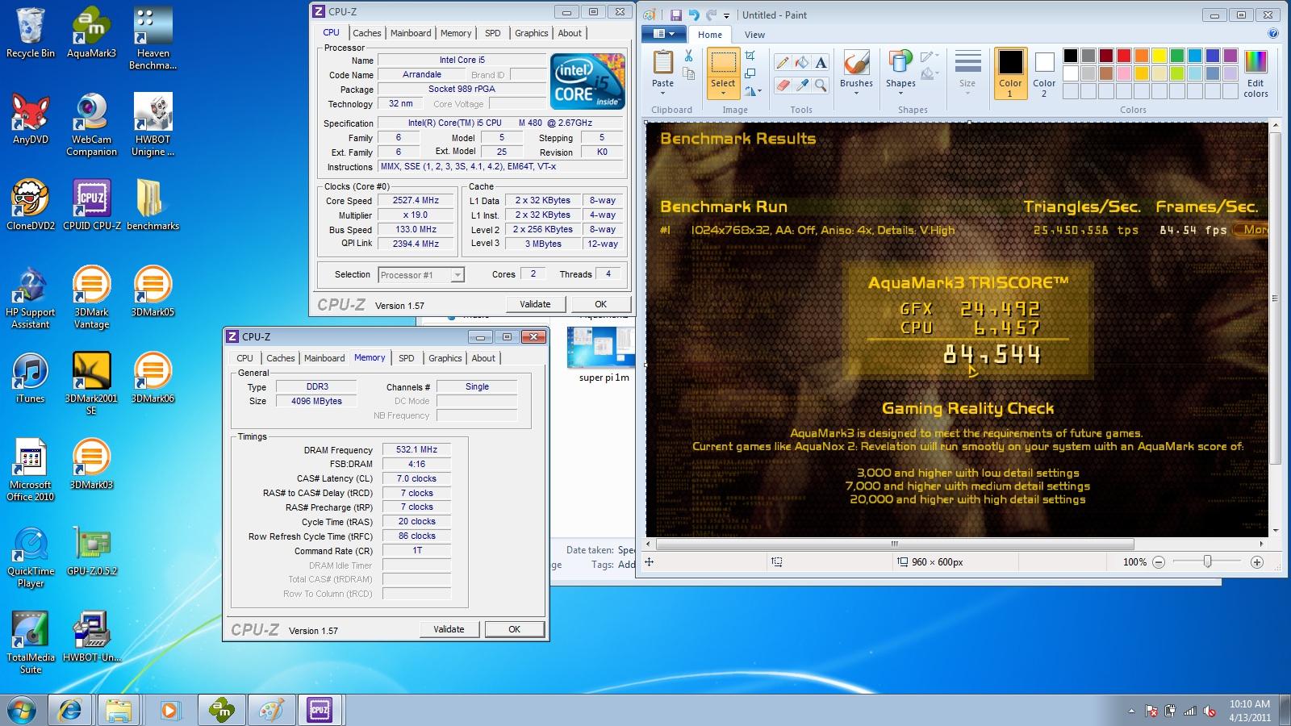Click the Heaven Benchmark desktop icon
The height and width of the screenshot is (726, 1291).
point(152,39)
